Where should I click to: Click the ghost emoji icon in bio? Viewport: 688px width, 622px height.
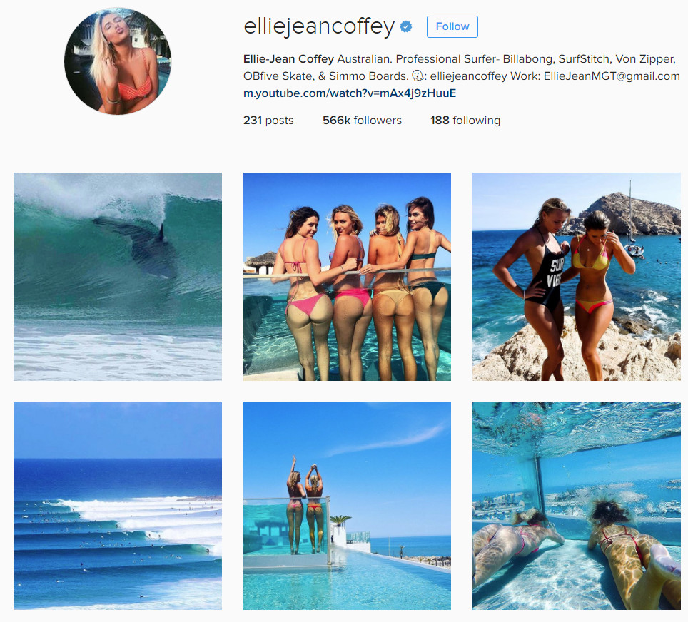pos(418,76)
